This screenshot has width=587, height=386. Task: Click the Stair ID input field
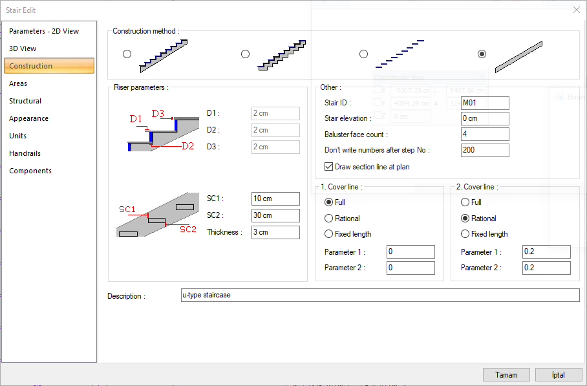(485, 103)
